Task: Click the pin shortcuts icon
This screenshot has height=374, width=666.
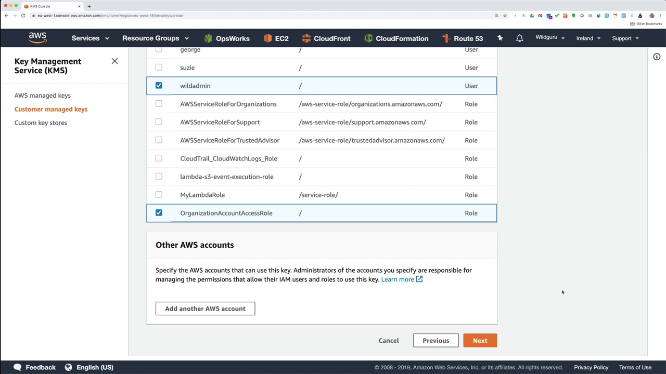Action: 500,38
